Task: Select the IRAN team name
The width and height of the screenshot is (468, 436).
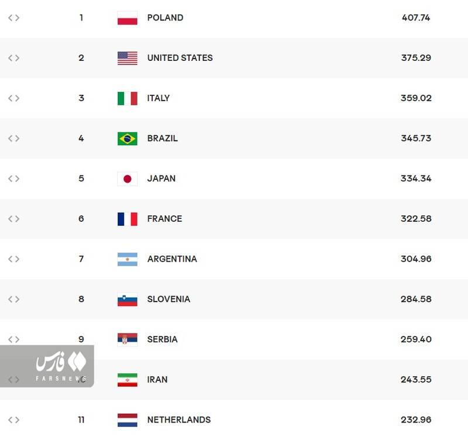Action: click(x=157, y=379)
